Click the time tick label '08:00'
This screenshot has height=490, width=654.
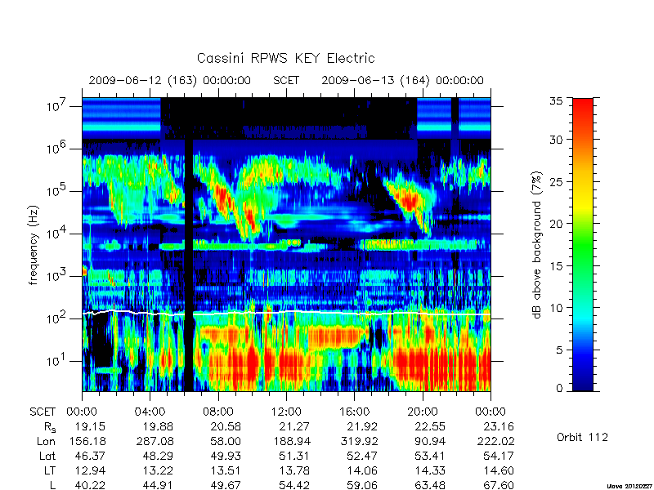click(218, 412)
